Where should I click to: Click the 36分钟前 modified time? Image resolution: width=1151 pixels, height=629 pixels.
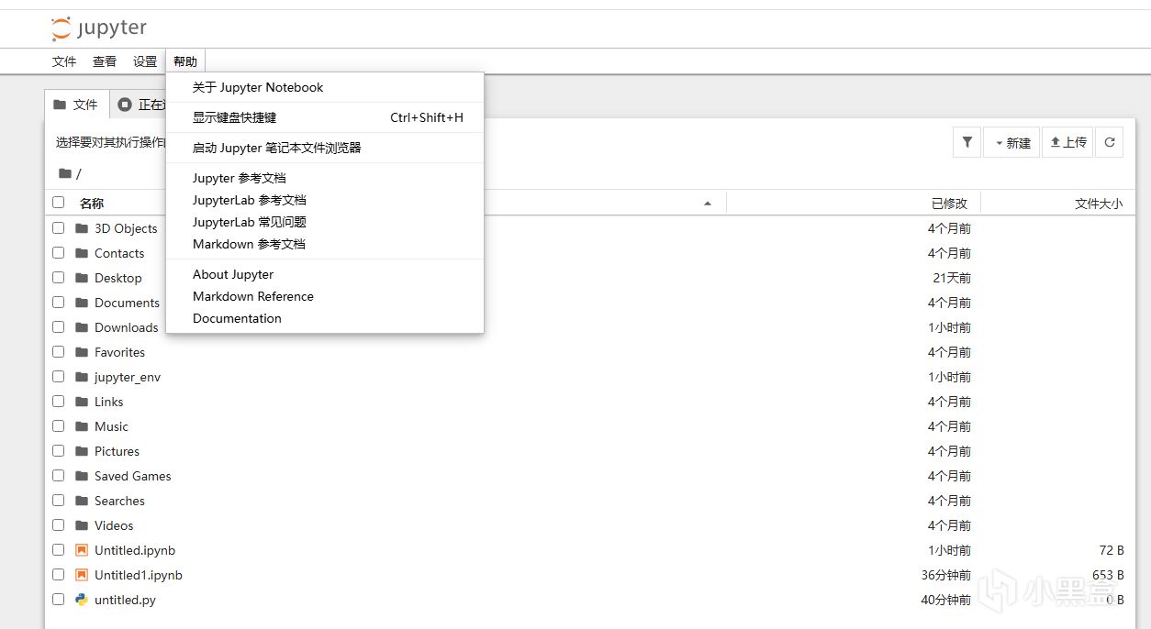coord(945,575)
